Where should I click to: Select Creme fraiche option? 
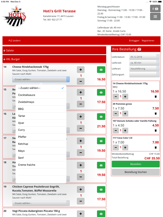41,165
